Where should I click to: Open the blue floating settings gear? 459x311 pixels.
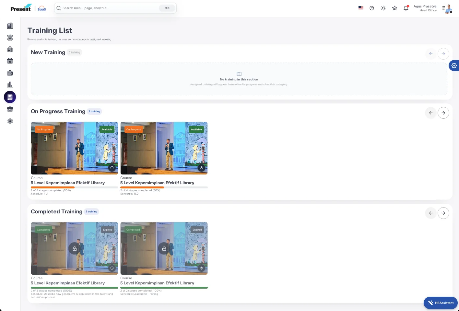[454, 66]
